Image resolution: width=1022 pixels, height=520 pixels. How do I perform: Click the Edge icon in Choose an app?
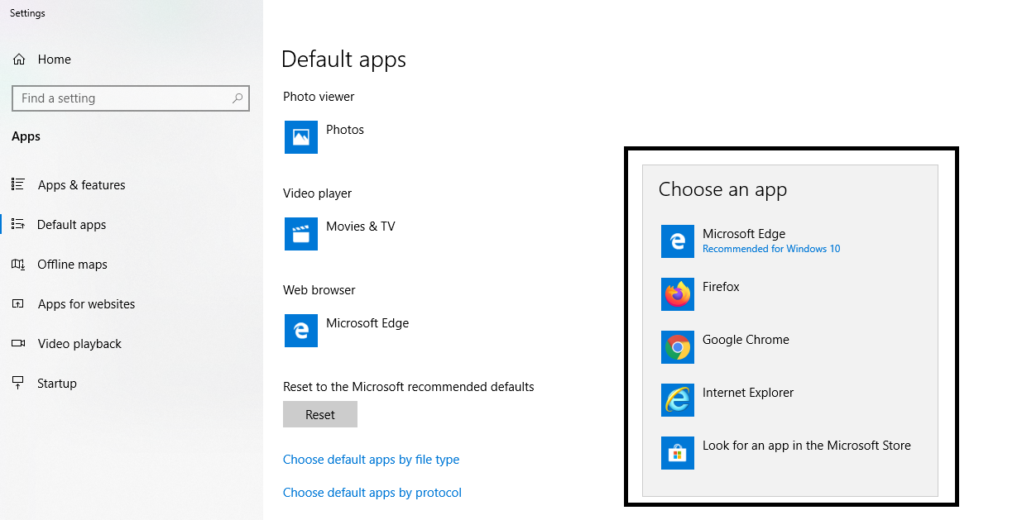point(678,241)
